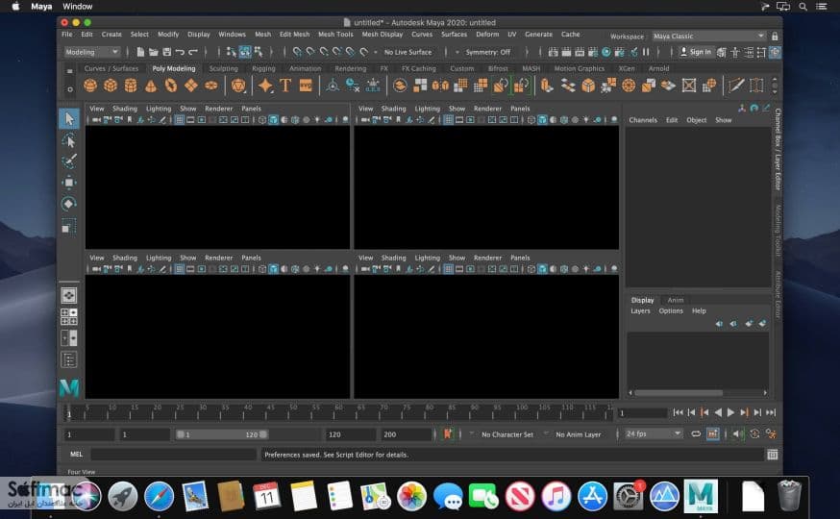
Task: Switch to the Rigging shelf tab
Action: point(263,68)
